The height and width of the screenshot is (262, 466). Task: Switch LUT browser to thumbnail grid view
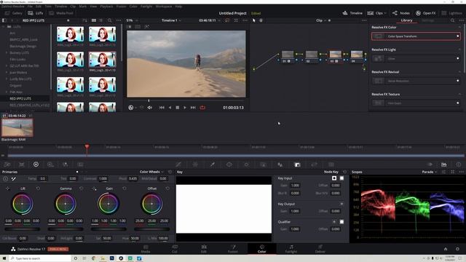94,20
